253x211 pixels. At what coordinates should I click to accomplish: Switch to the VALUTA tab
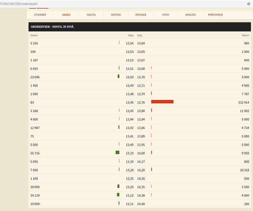point(91,15)
